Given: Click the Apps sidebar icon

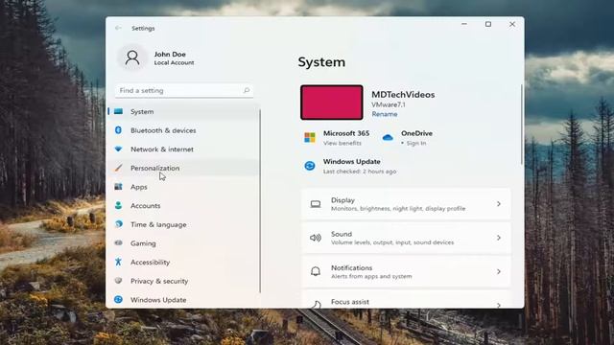Looking at the screenshot, I should [118, 187].
